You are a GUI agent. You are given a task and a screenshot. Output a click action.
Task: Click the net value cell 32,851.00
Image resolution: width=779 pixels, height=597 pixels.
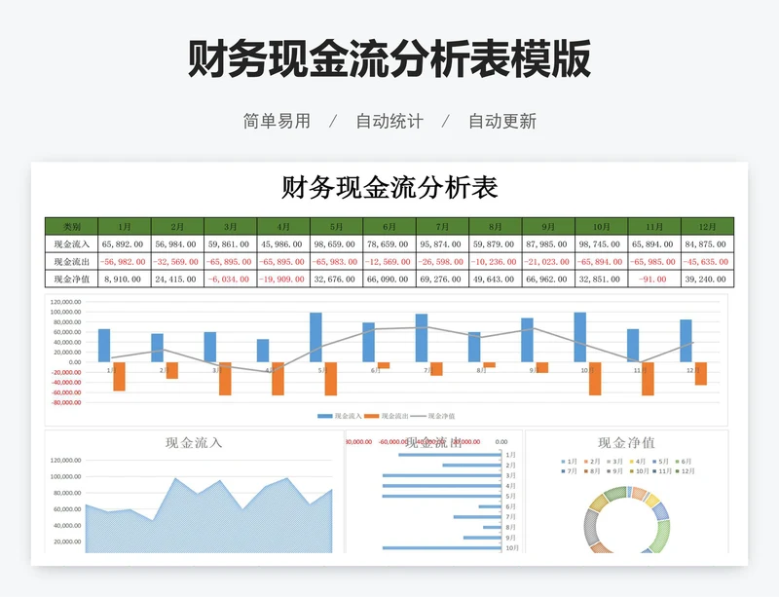click(x=602, y=279)
